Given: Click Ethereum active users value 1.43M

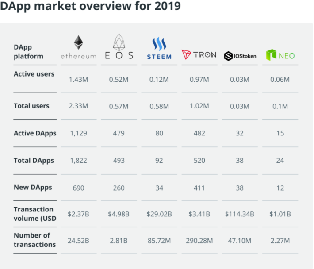Looking at the screenshot, I should pyautogui.click(x=79, y=80).
